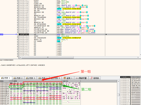Select the 'ret 4' instruction
Screen dimensions: 141x105
[x=60, y=41]
